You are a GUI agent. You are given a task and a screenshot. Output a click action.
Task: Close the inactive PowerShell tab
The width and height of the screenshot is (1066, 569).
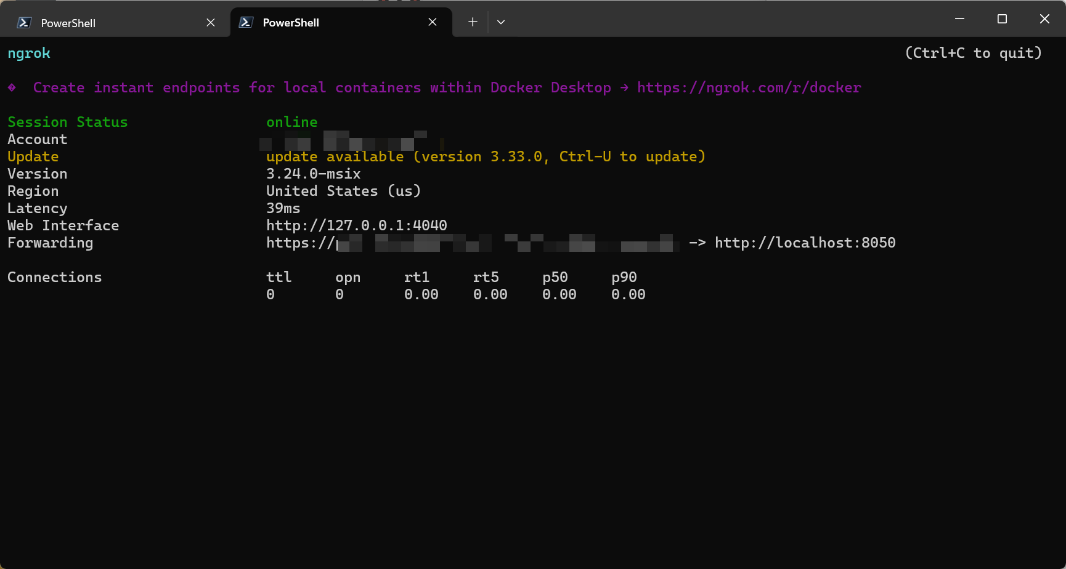(x=210, y=22)
